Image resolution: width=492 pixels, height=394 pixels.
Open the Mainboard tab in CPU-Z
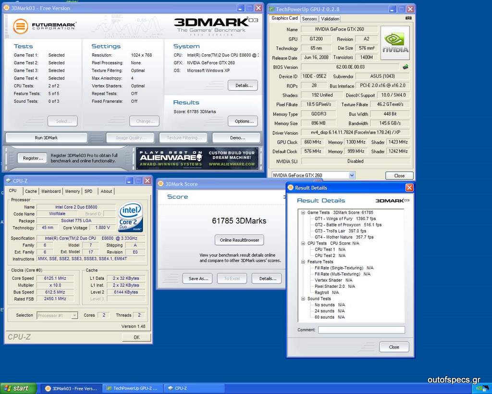point(51,191)
